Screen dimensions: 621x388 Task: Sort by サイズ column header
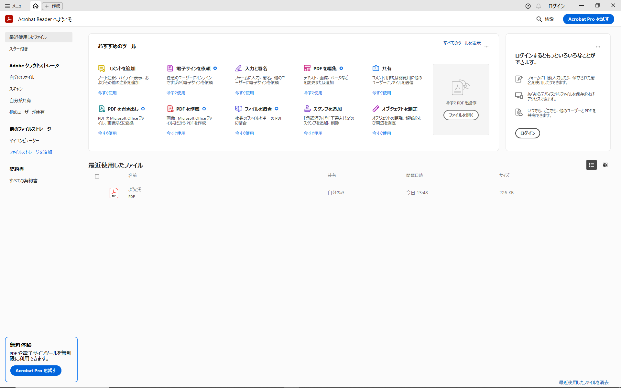pos(504,175)
